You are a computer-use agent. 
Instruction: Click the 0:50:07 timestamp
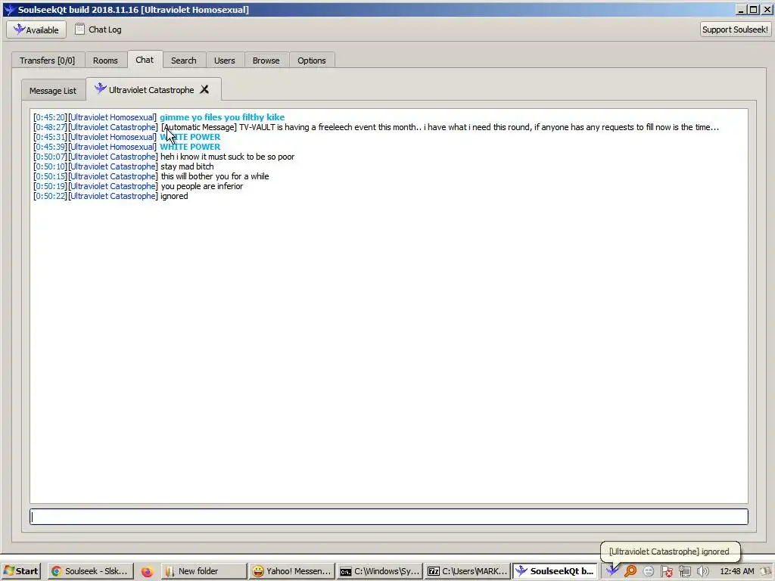[x=50, y=157]
